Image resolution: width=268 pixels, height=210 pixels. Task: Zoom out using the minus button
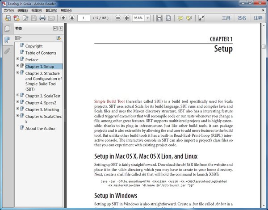pyautogui.click(x=118, y=18)
